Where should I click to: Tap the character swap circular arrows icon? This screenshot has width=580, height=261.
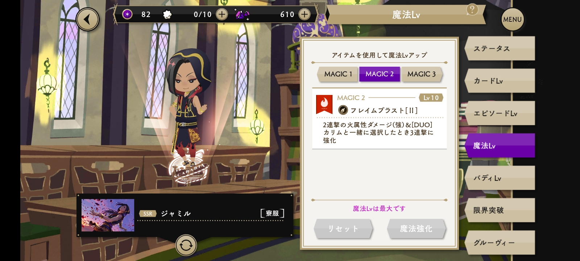click(186, 245)
